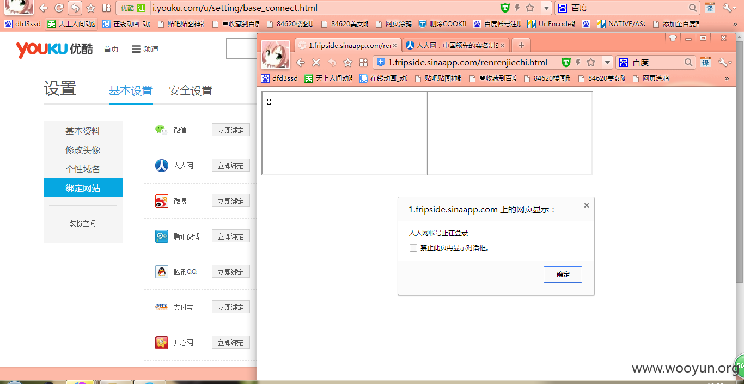Click the skin shirt icon in fripside title bar

(673, 38)
